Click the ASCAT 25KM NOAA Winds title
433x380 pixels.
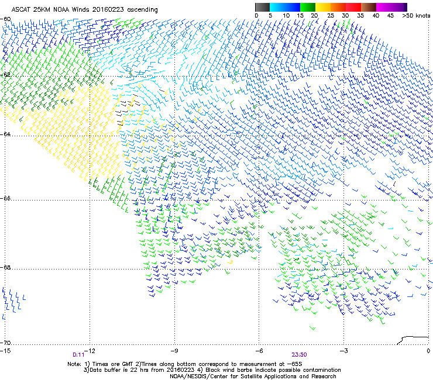point(84,9)
